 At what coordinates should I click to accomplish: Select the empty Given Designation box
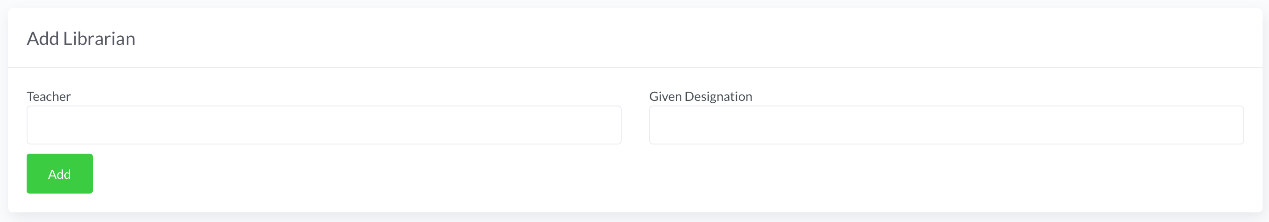point(946,125)
